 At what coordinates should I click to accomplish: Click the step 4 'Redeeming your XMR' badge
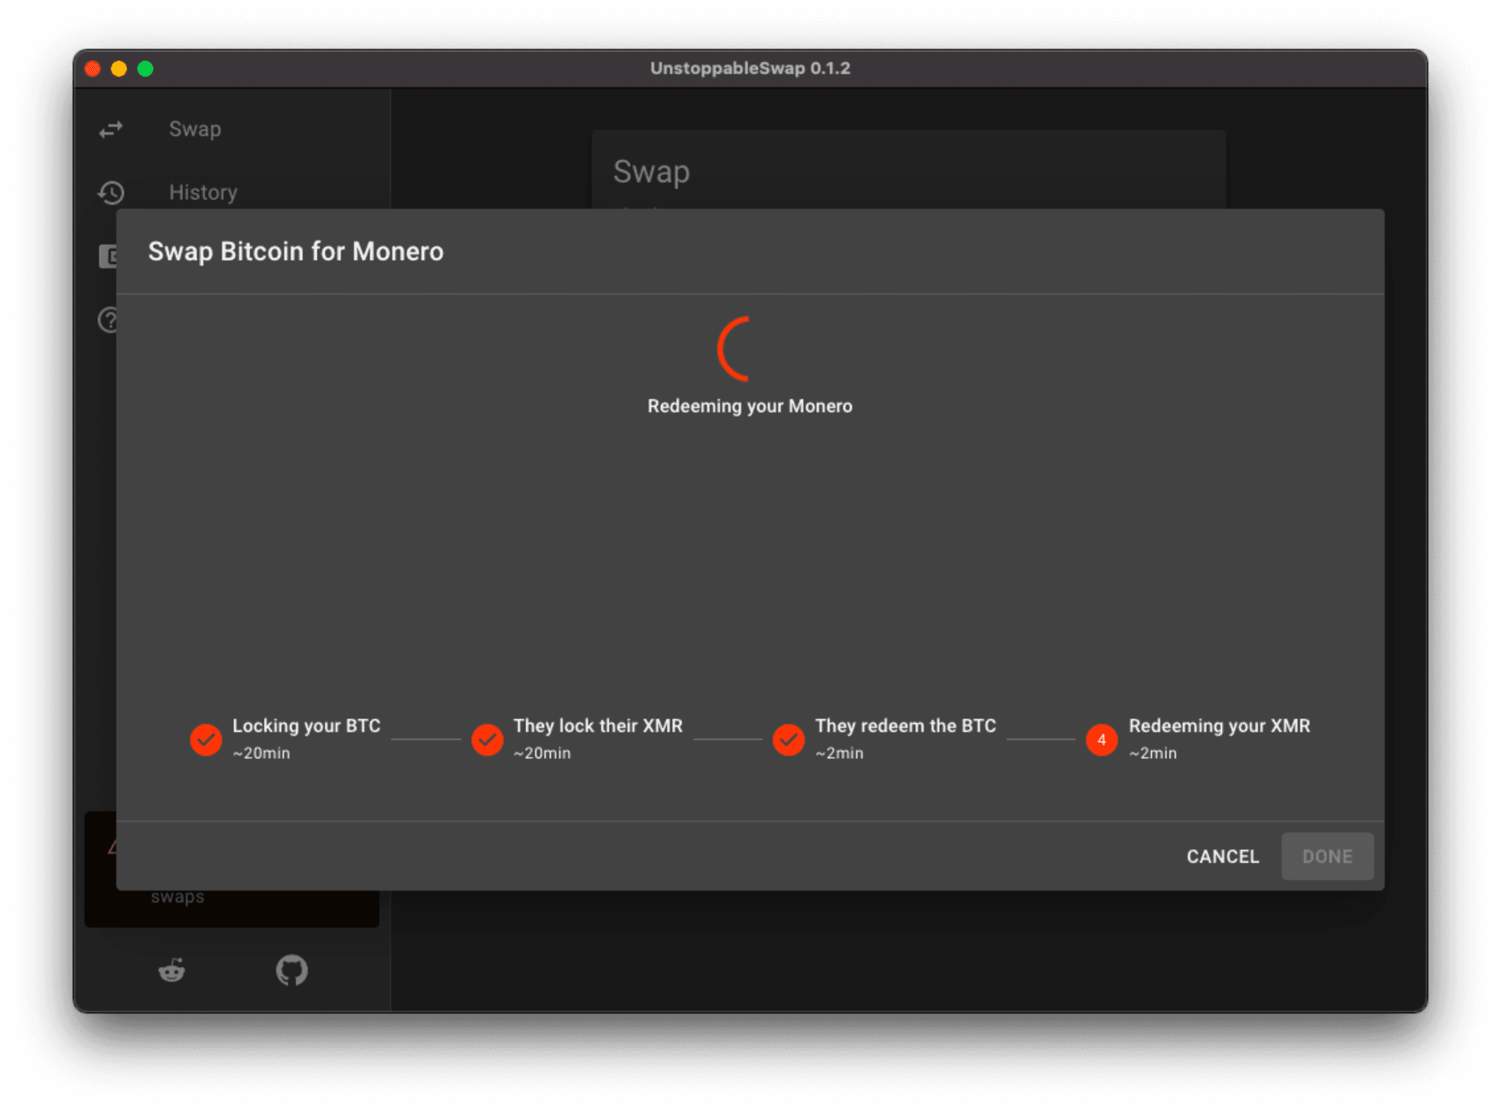click(1102, 740)
